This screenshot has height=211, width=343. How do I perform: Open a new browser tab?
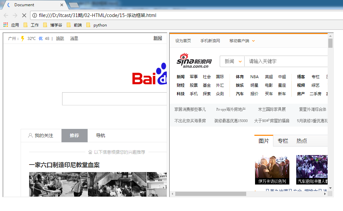[74, 5]
